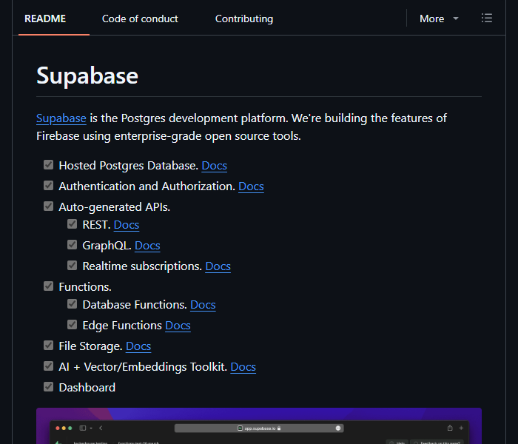Viewport: 518px width, 444px height.
Task: Click "Firebase using enterprise-grade open source tools." text
Action: pos(169,136)
